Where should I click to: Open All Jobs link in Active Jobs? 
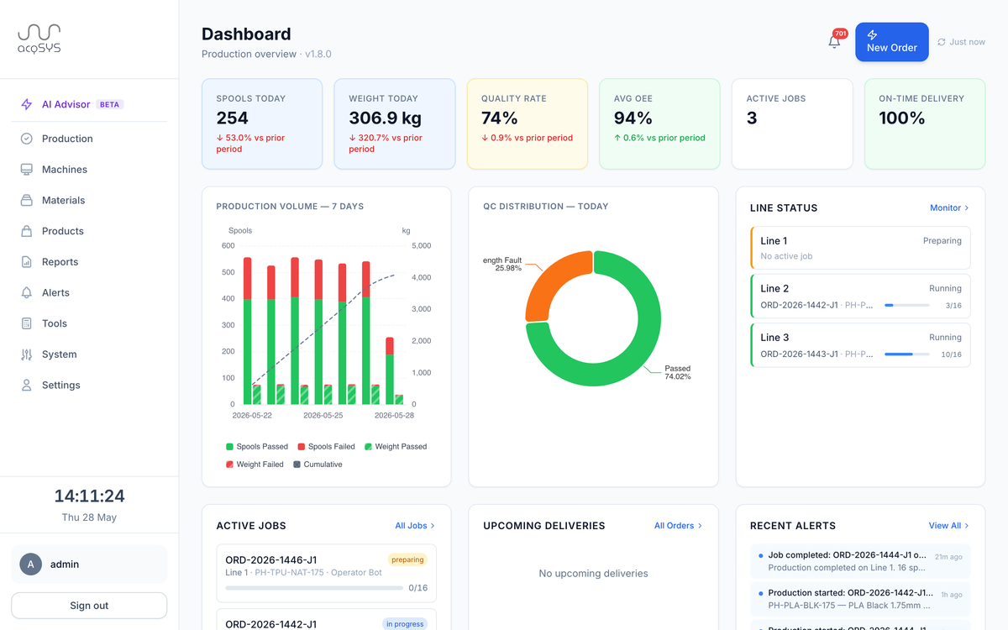(x=415, y=526)
